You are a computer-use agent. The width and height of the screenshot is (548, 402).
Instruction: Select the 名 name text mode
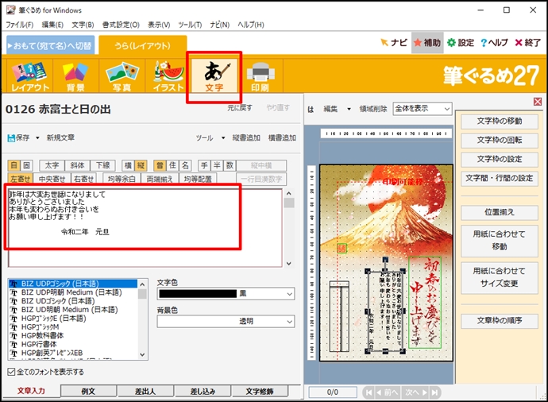coord(185,165)
